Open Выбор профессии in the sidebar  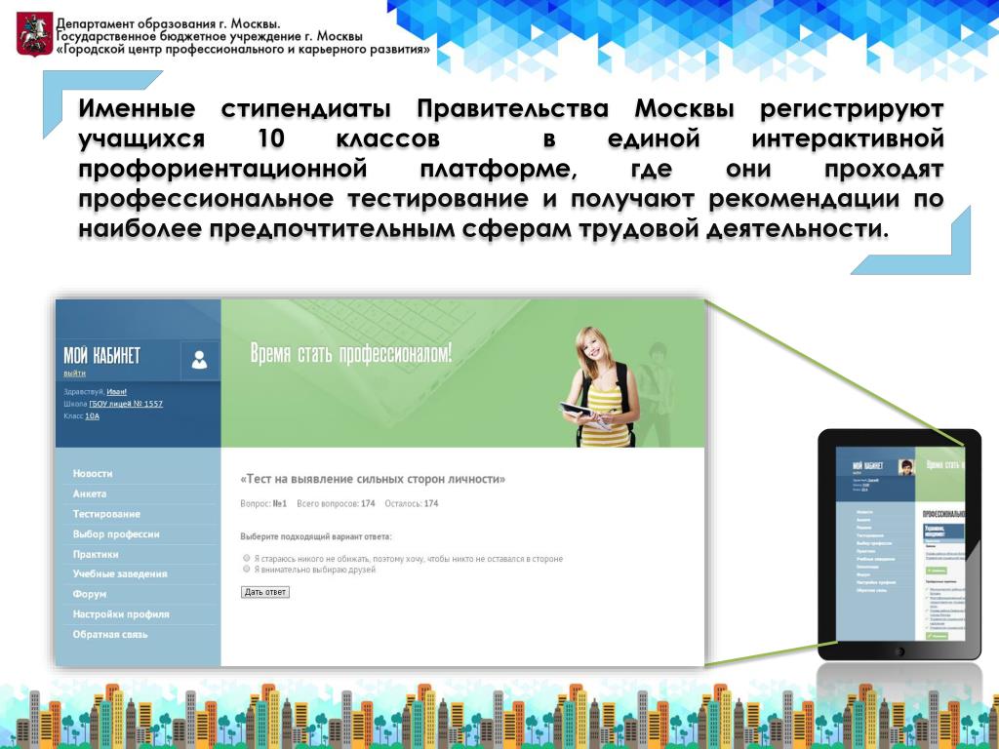tap(116, 534)
